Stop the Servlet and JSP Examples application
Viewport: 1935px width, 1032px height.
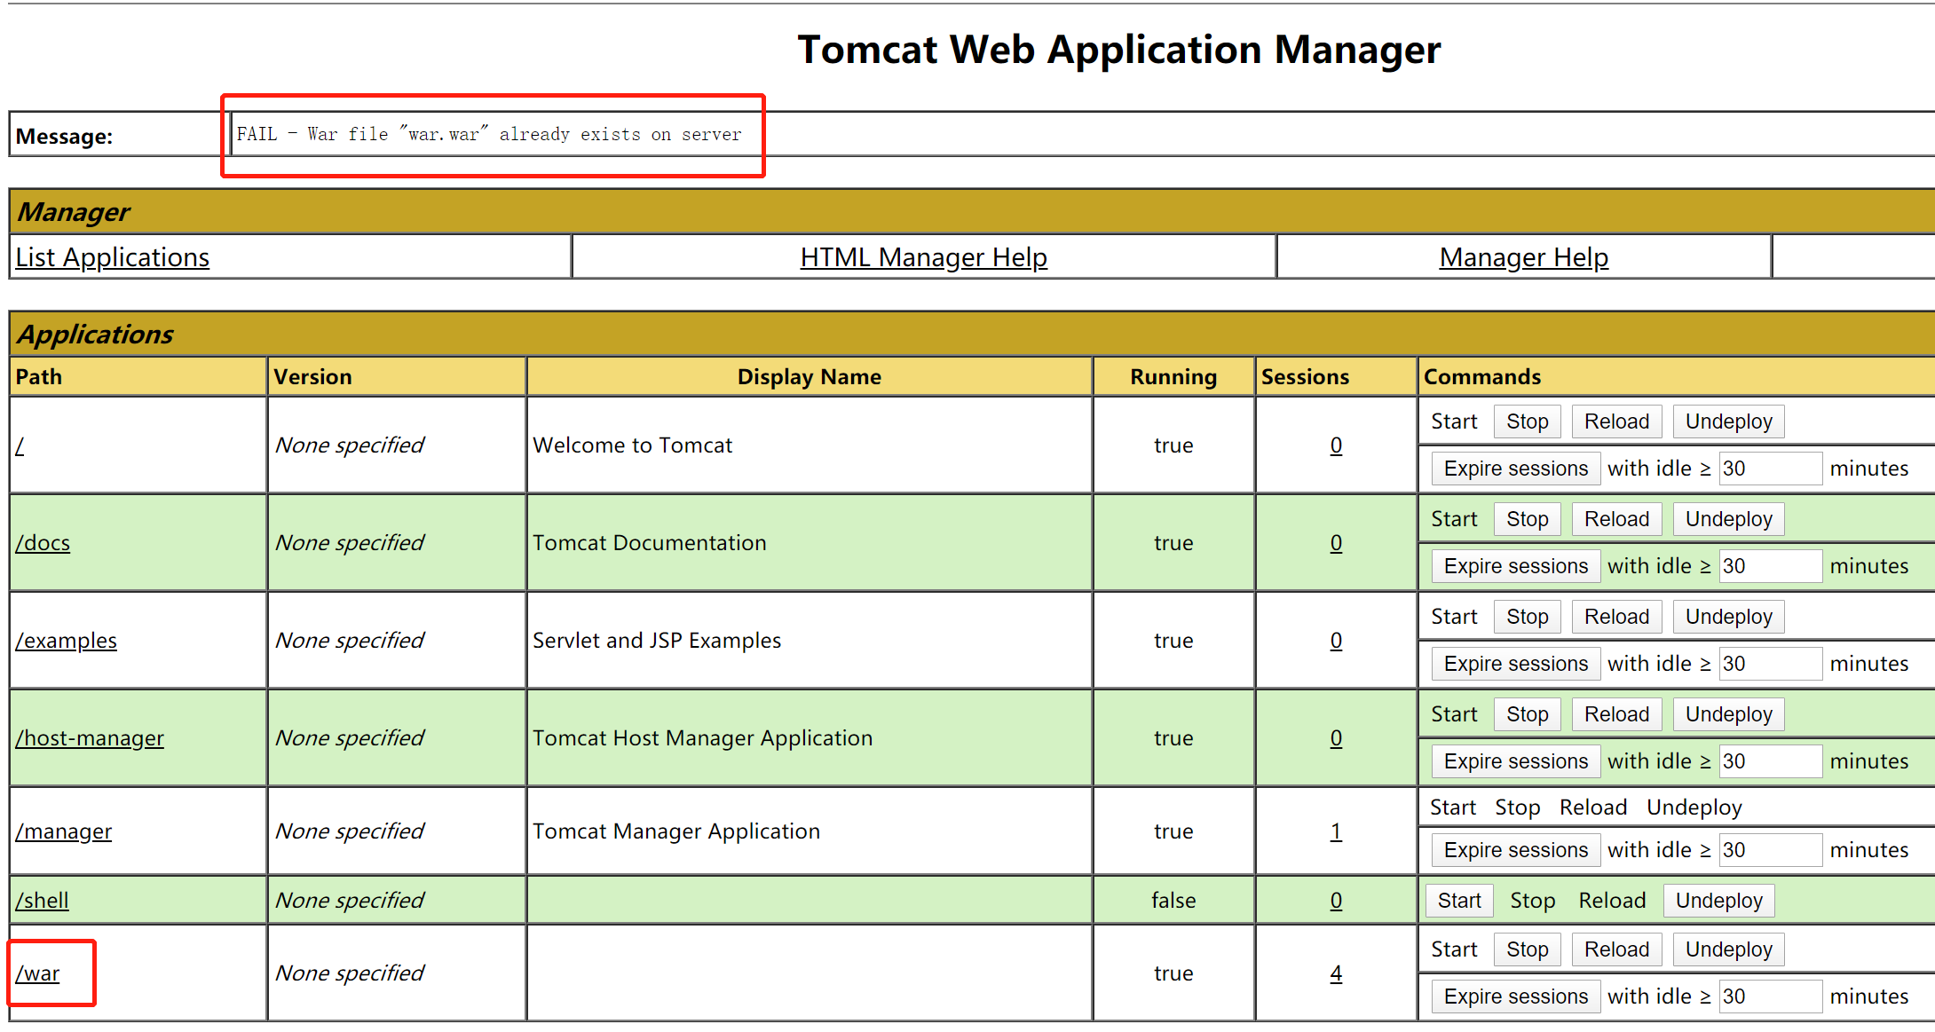(x=1527, y=617)
